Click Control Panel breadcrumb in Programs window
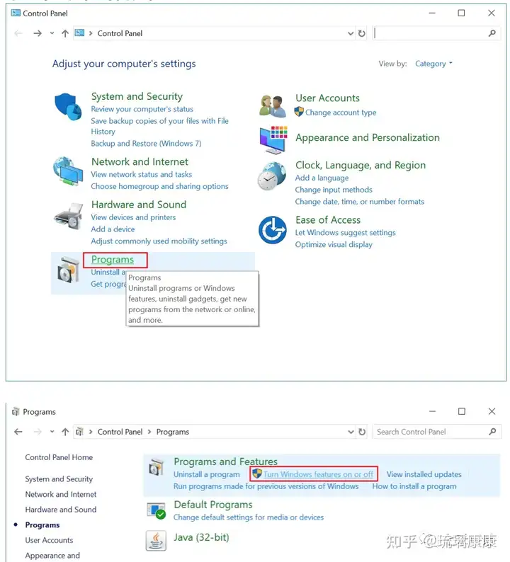This screenshot has width=510, height=562. (x=120, y=432)
